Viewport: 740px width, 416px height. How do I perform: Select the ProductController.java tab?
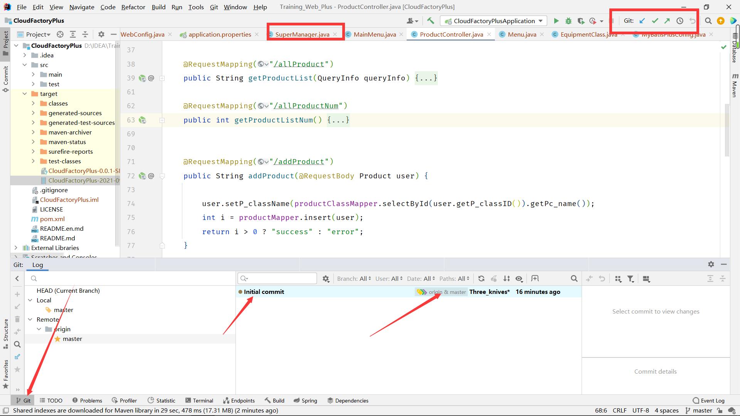(x=450, y=34)
